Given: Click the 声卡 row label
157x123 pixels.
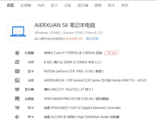Looking at the screenshot, I should 31,117.
